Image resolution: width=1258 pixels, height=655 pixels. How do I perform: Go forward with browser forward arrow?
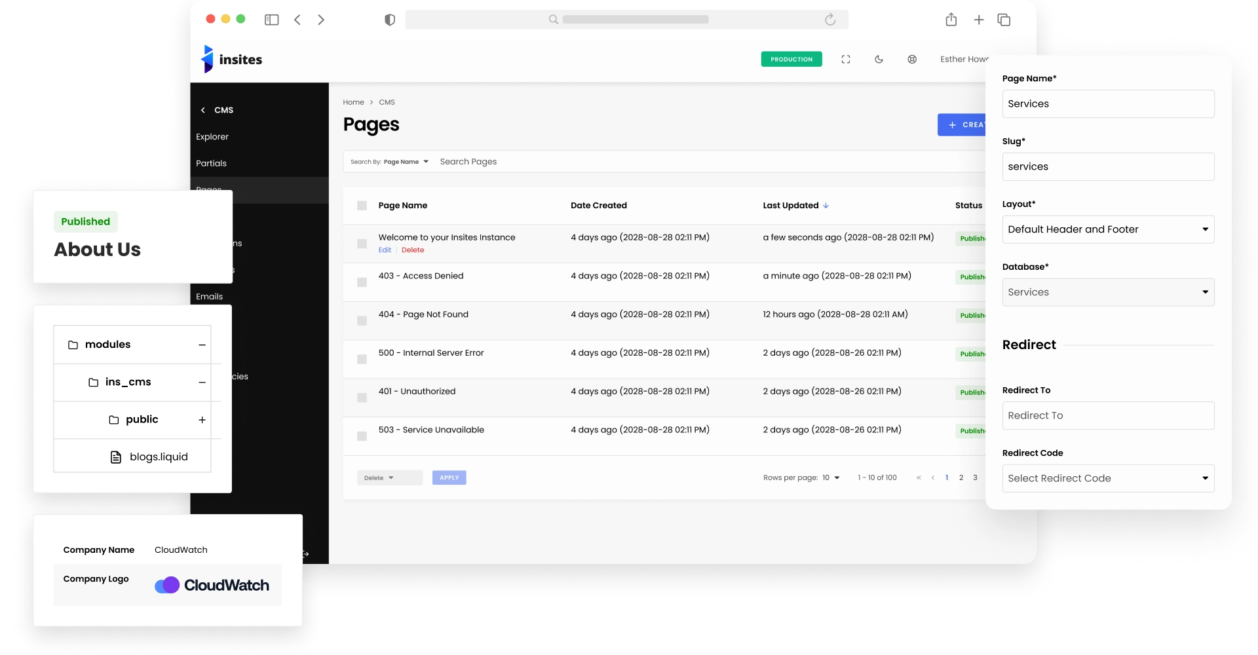click(321, 20)
